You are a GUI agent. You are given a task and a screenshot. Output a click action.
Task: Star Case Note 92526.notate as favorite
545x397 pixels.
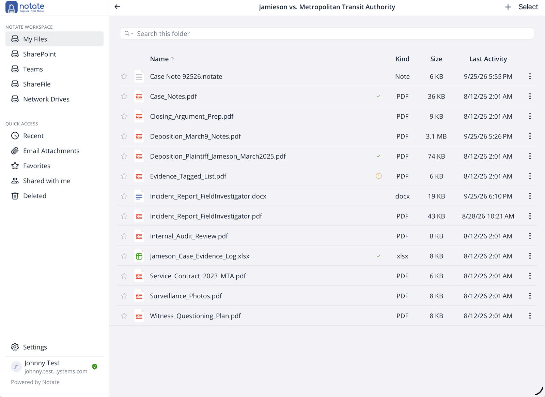click(x=124, y=77)
